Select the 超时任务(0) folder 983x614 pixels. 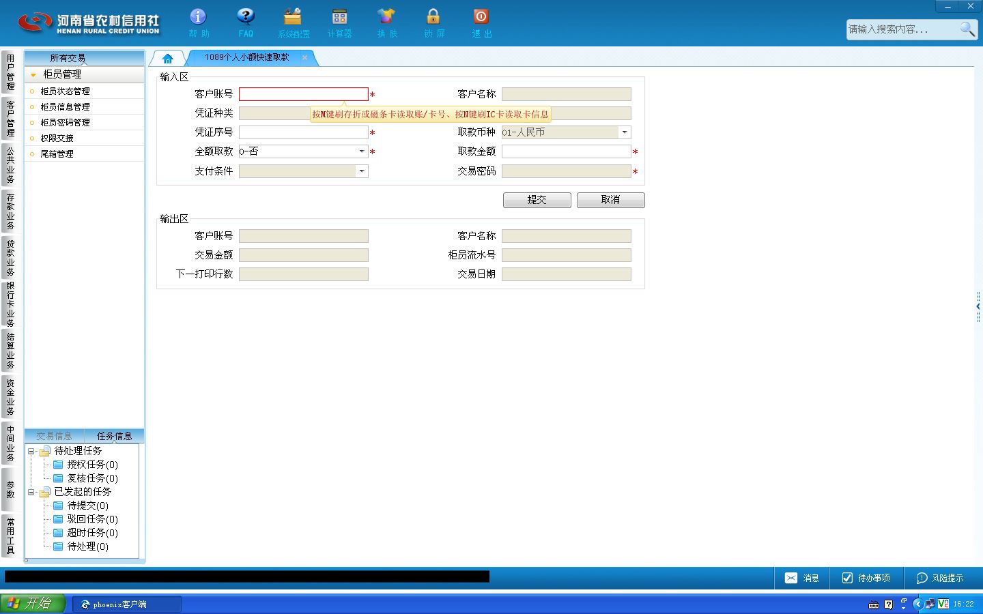85,533
